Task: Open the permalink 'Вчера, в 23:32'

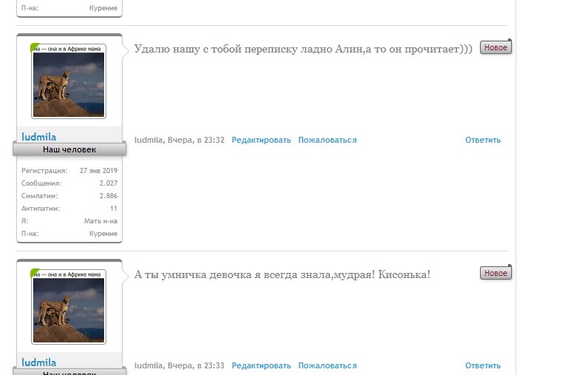Action: click(x=196, y=141)
